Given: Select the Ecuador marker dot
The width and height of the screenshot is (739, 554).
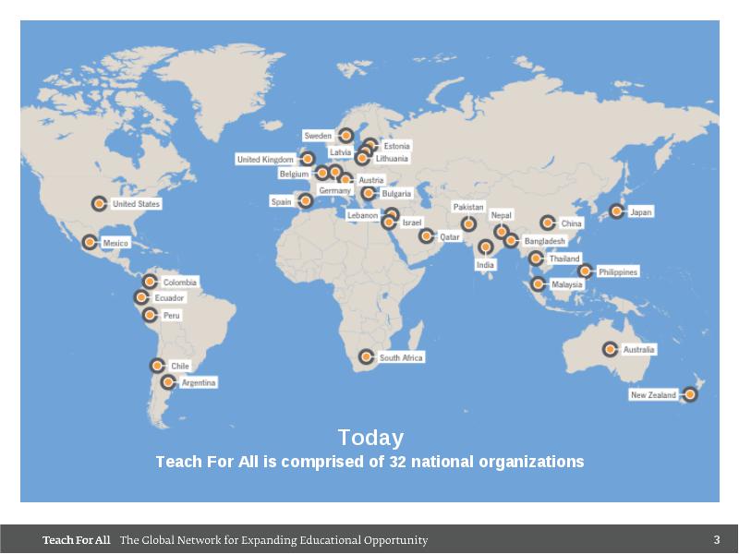Looking at the screenshot, I should coord(141,297).
